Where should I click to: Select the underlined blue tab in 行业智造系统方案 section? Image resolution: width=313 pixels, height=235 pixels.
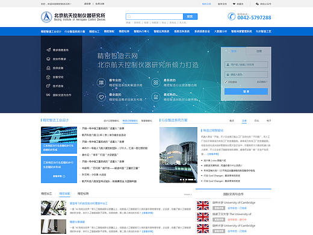[244, 121]
